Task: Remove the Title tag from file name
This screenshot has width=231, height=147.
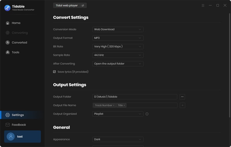Action: [124, 105]
